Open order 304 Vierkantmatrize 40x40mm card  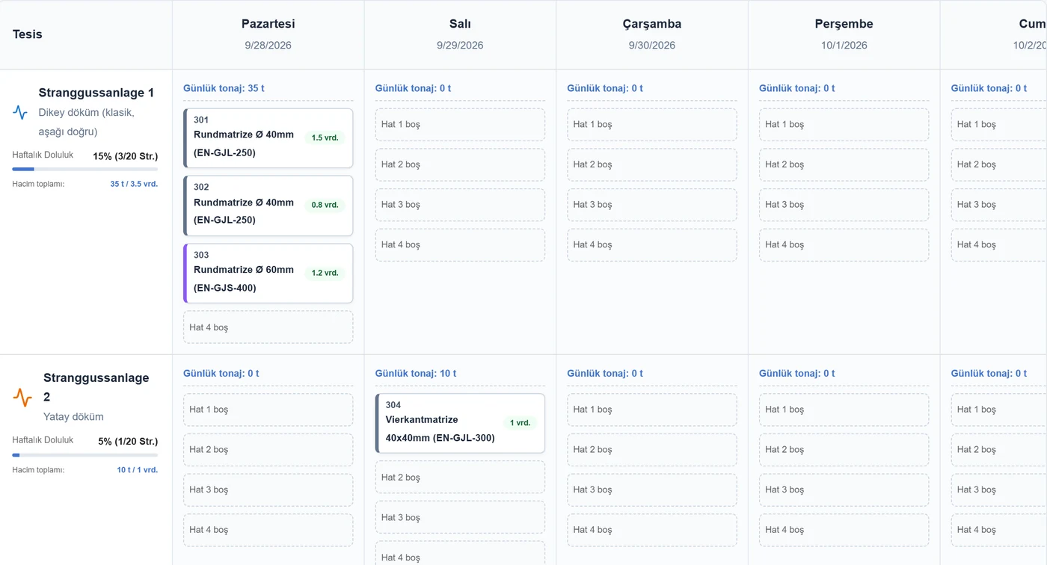460,424
